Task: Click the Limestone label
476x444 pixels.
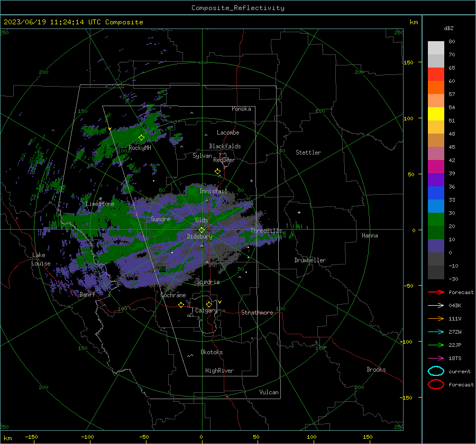Action: click(100, 204)
